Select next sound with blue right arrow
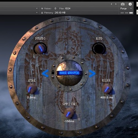The width and height of the screenshot is (138, 138). (92, 73)
